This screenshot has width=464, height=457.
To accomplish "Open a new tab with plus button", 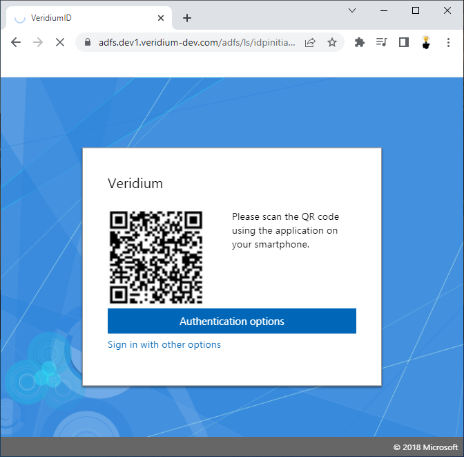I will click(186, 18).
